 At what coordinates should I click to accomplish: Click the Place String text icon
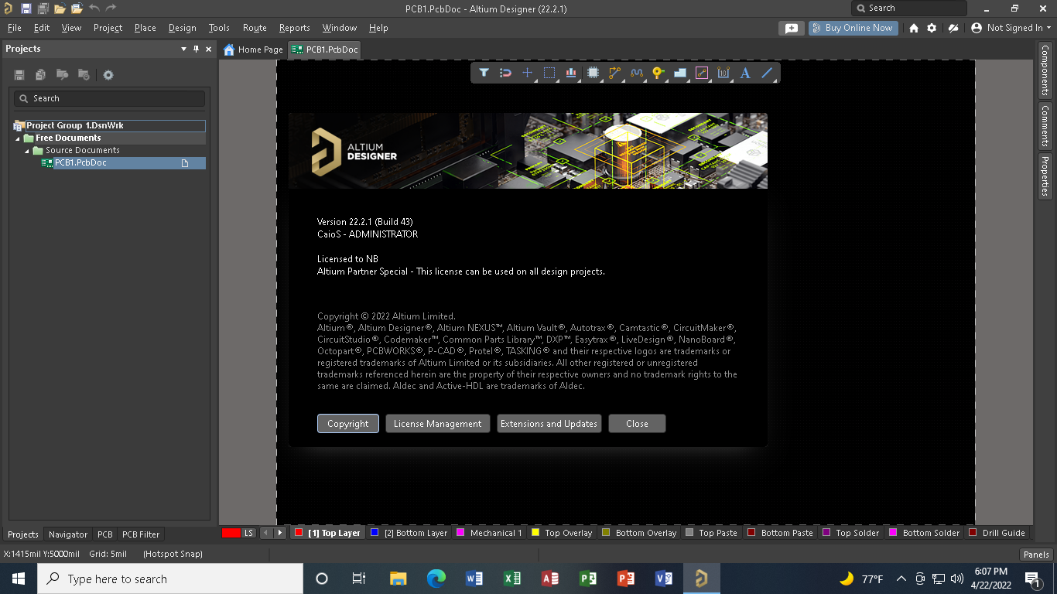745,73
